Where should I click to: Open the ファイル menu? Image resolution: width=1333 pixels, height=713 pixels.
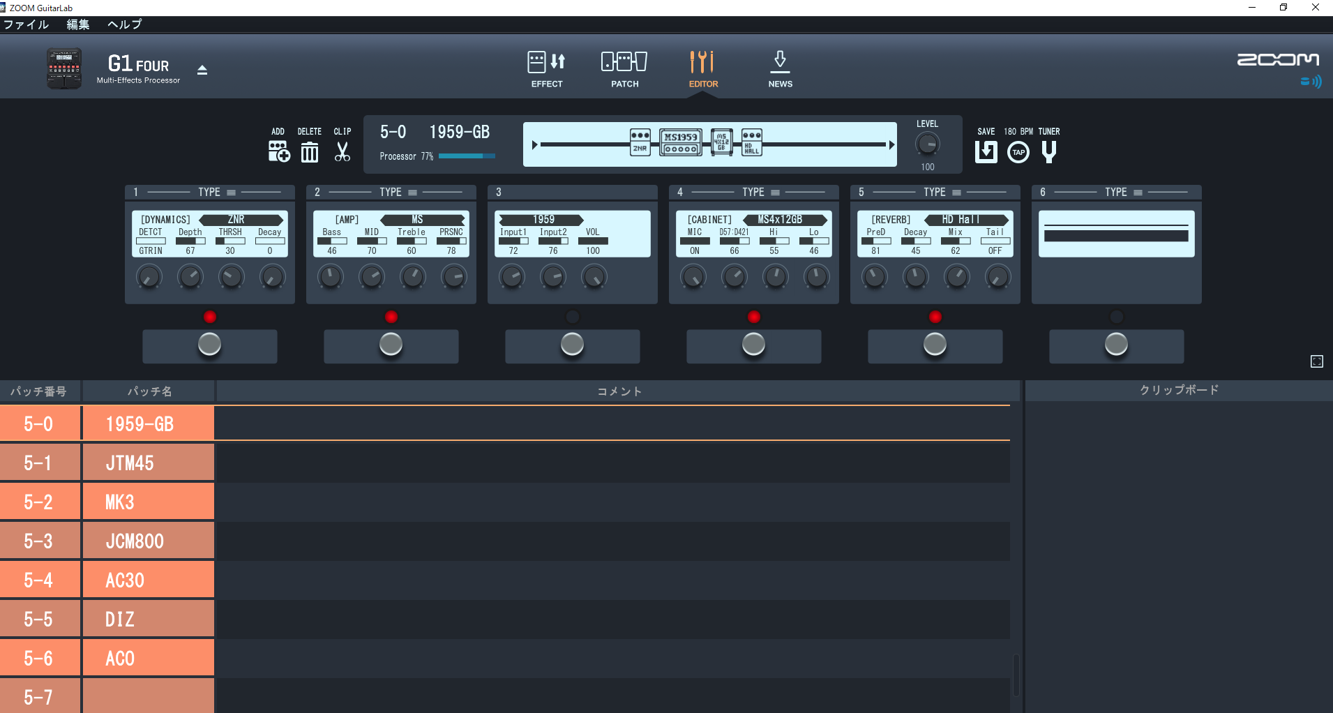pos(26,24)
